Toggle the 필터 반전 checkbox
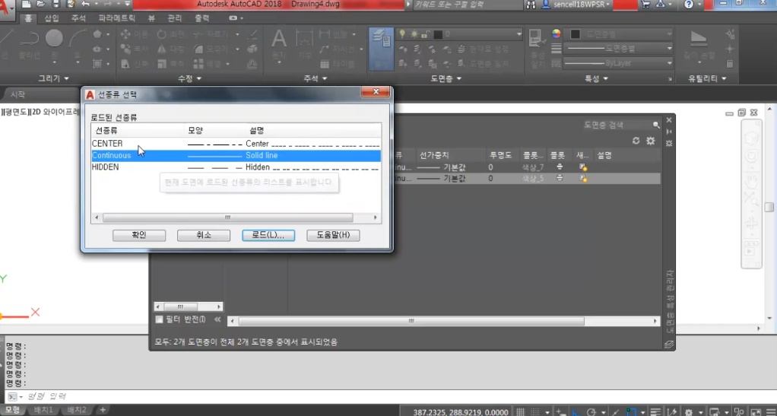The height and width of the screenshot is (416, 777). (159, 319)
